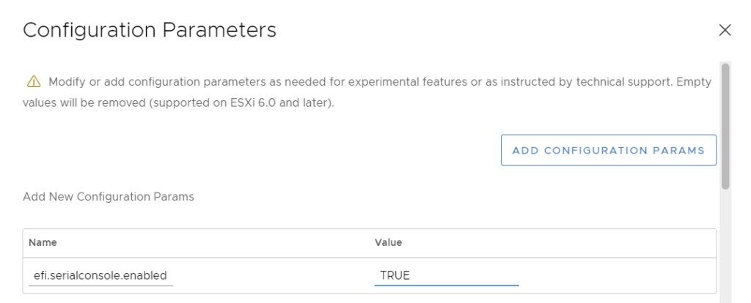Click empty row space right of TRUE

617,276
